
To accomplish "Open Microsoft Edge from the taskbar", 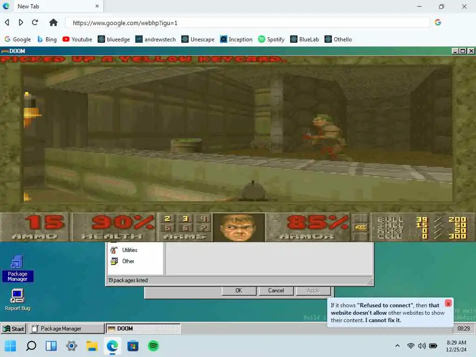I will coord(112,346).
